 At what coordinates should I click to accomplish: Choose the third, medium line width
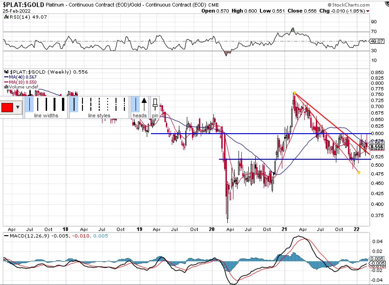[x=46, y=104]
